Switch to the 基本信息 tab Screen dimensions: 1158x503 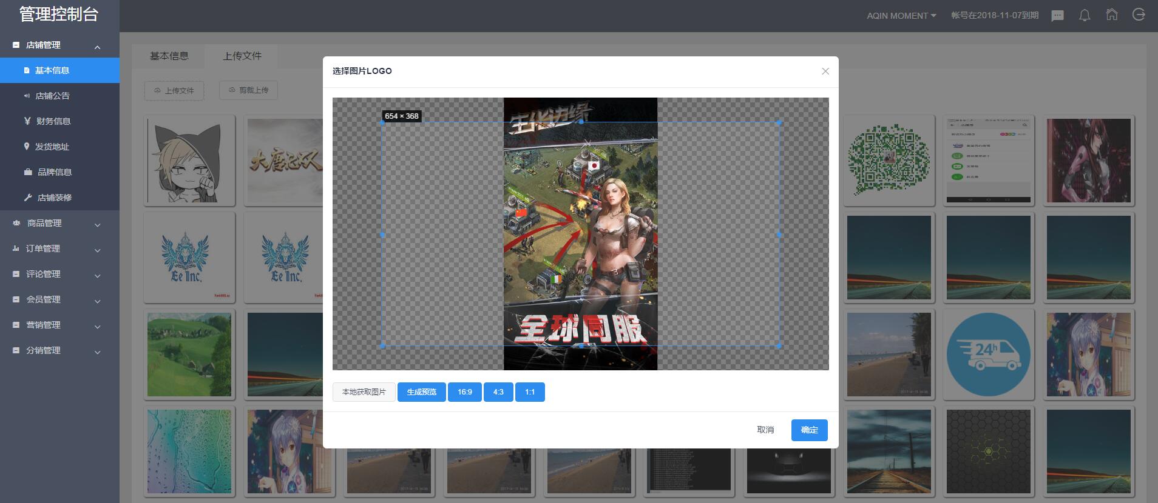point(169,56)
